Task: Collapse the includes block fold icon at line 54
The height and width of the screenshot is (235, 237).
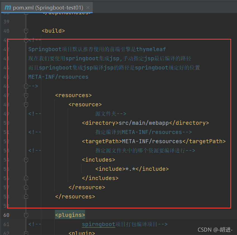Action: [x=26, y=160]
